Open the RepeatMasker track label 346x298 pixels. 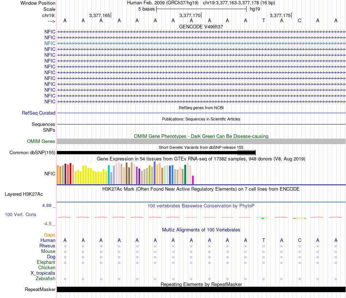pyautogui.click(x=40, y=289)
